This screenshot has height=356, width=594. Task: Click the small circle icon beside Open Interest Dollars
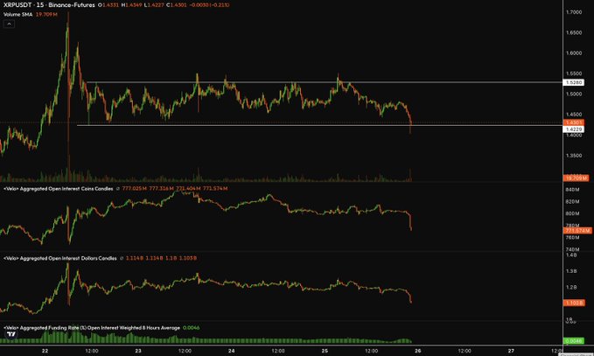[122, 258]
